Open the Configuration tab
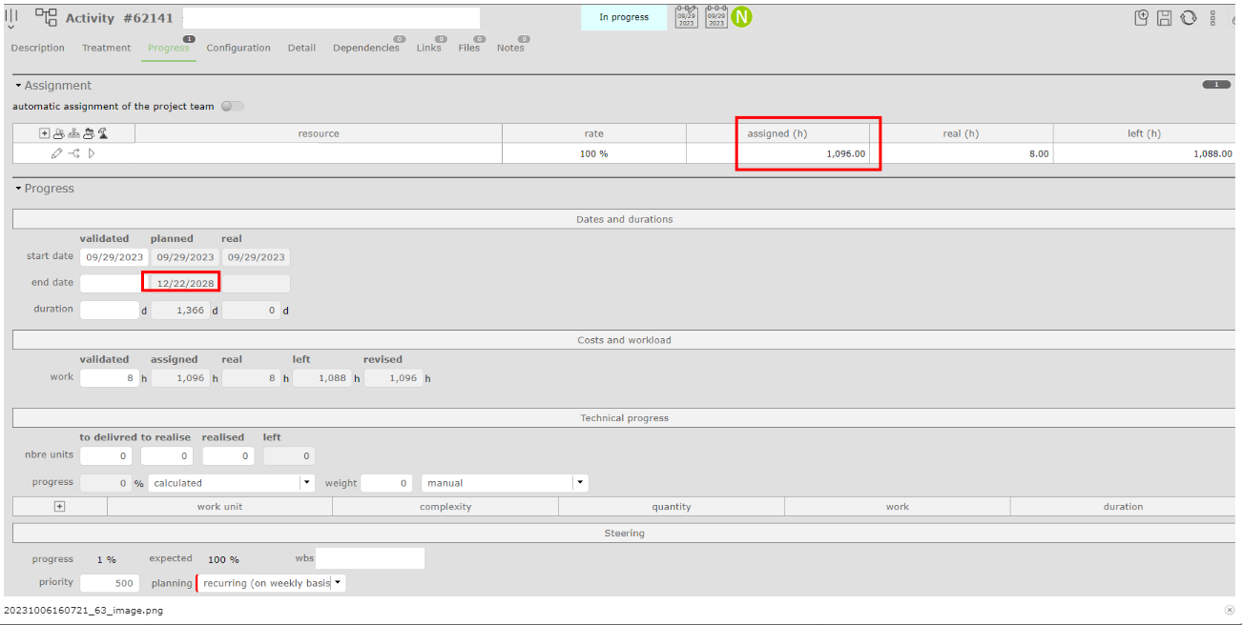 (238, 49)
